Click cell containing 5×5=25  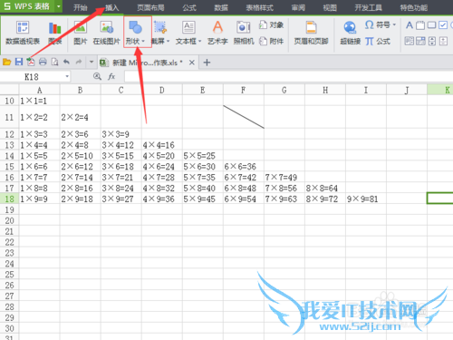[x=203, y=156]
